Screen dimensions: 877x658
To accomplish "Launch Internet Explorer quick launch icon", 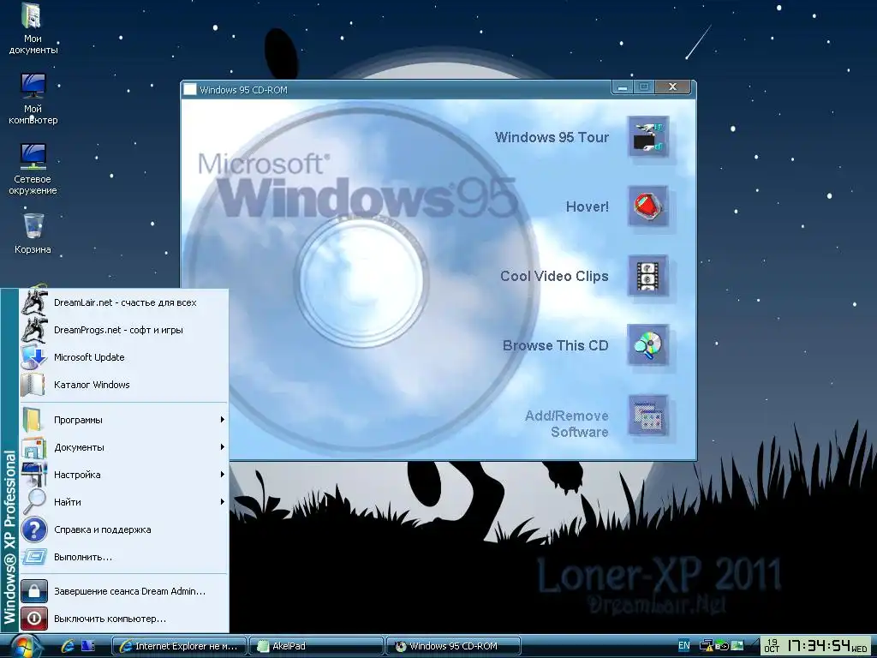I will point(68,646).
